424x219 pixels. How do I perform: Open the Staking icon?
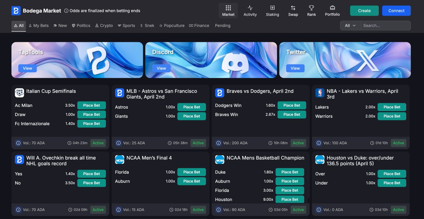click(272, 8)
